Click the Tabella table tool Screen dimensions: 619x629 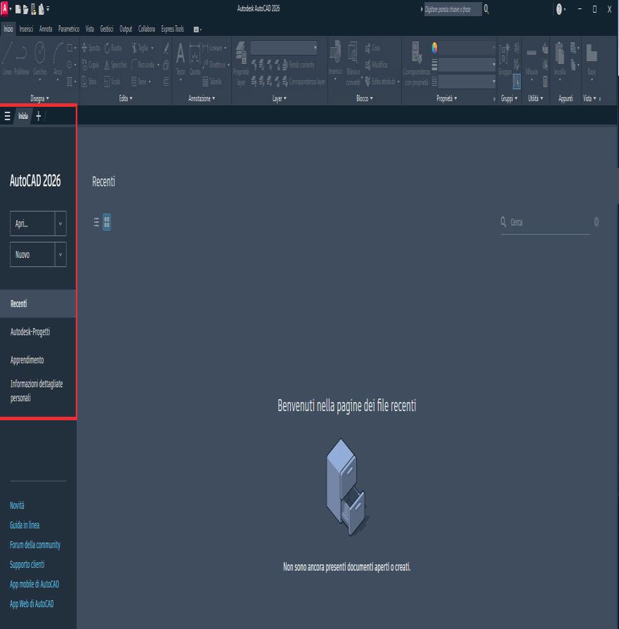click(x=211, y=82)
